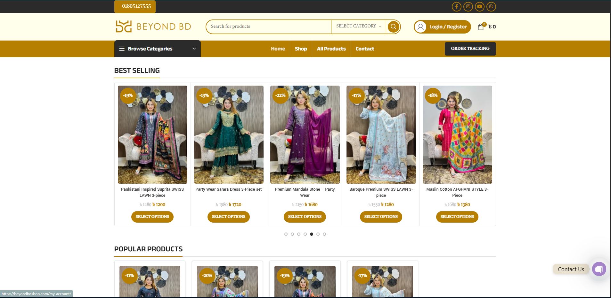Open the shopping bag cart icon
Screen dimensions: 611x298
[481, 27]
